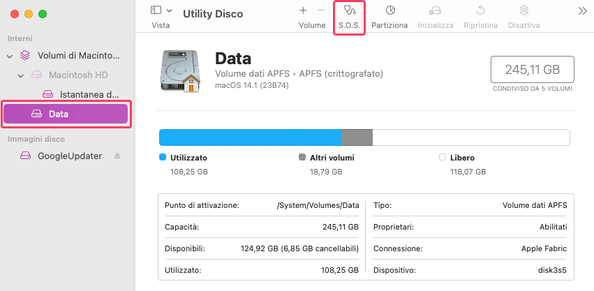Click the Disattiva toolbar button

[x=524, y=18]
